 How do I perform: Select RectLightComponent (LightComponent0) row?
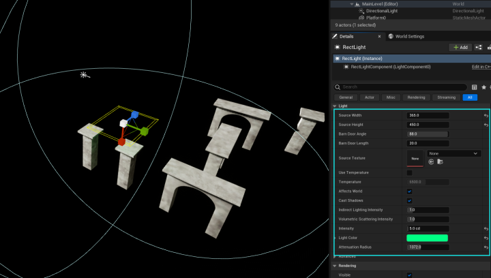click(x=412, y=67)
